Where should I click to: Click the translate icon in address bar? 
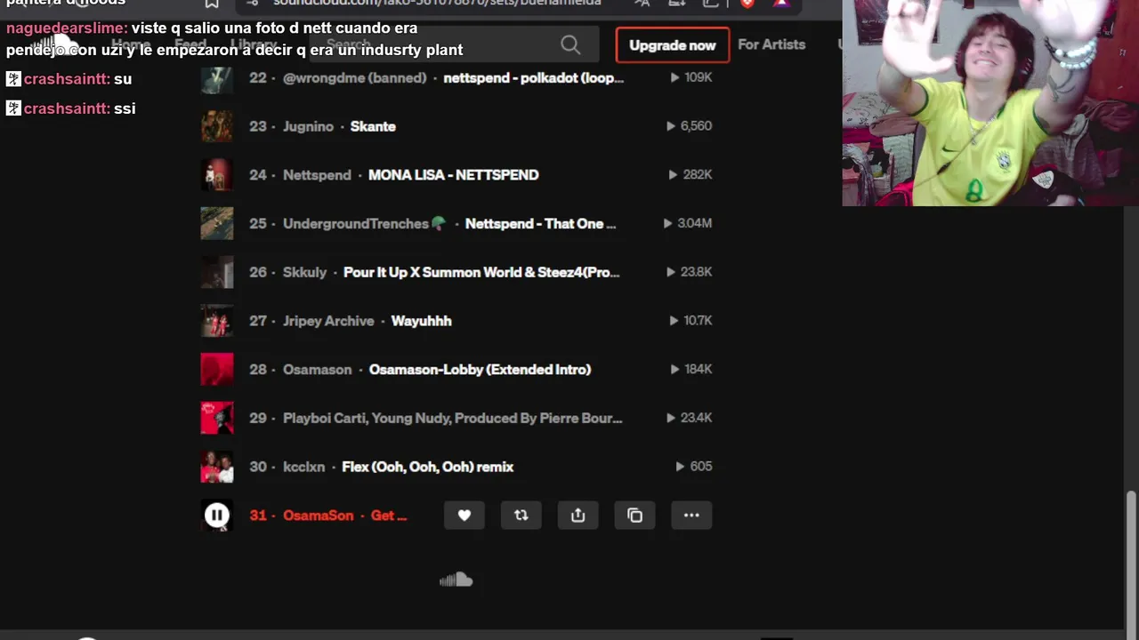click(642, 4)
